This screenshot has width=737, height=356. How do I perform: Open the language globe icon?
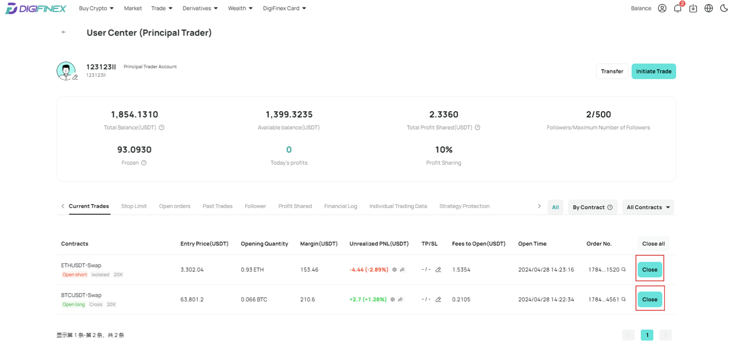[x=708, y=8]
